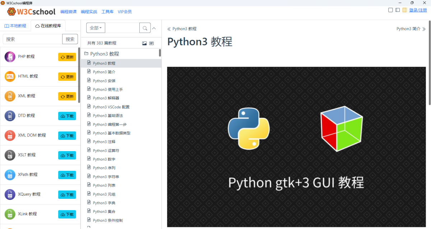Switch to text list view icon

pos(152,43)
